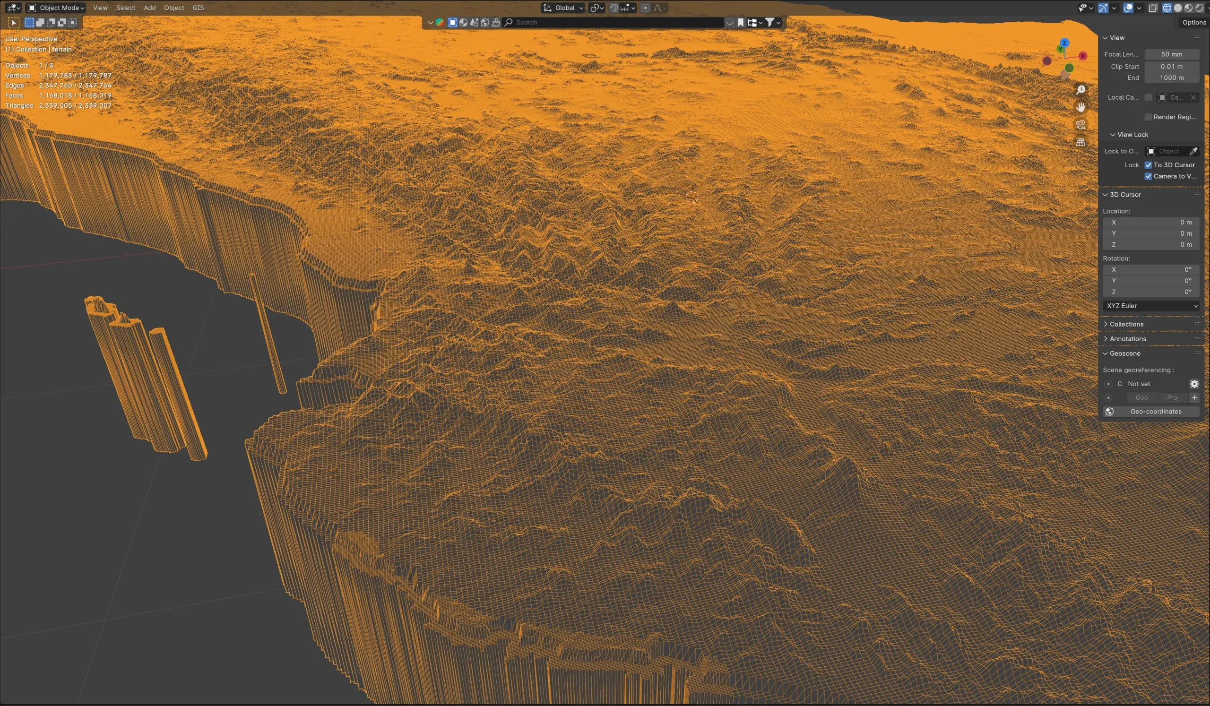Open the Add menu
The image size is (1210, 706).
click(x=149, y=8)
